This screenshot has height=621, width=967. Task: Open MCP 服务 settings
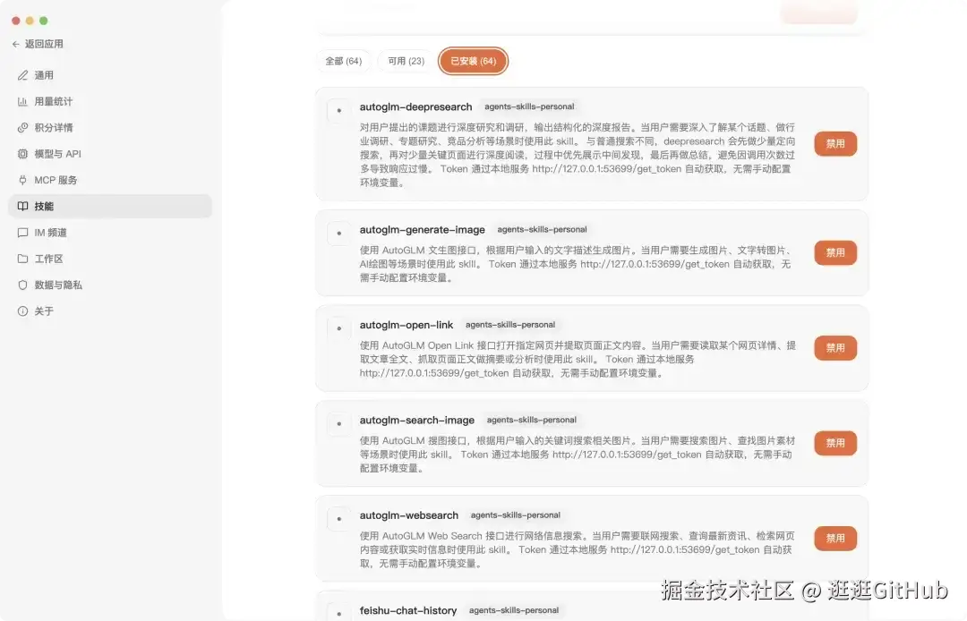click(110, 180)
